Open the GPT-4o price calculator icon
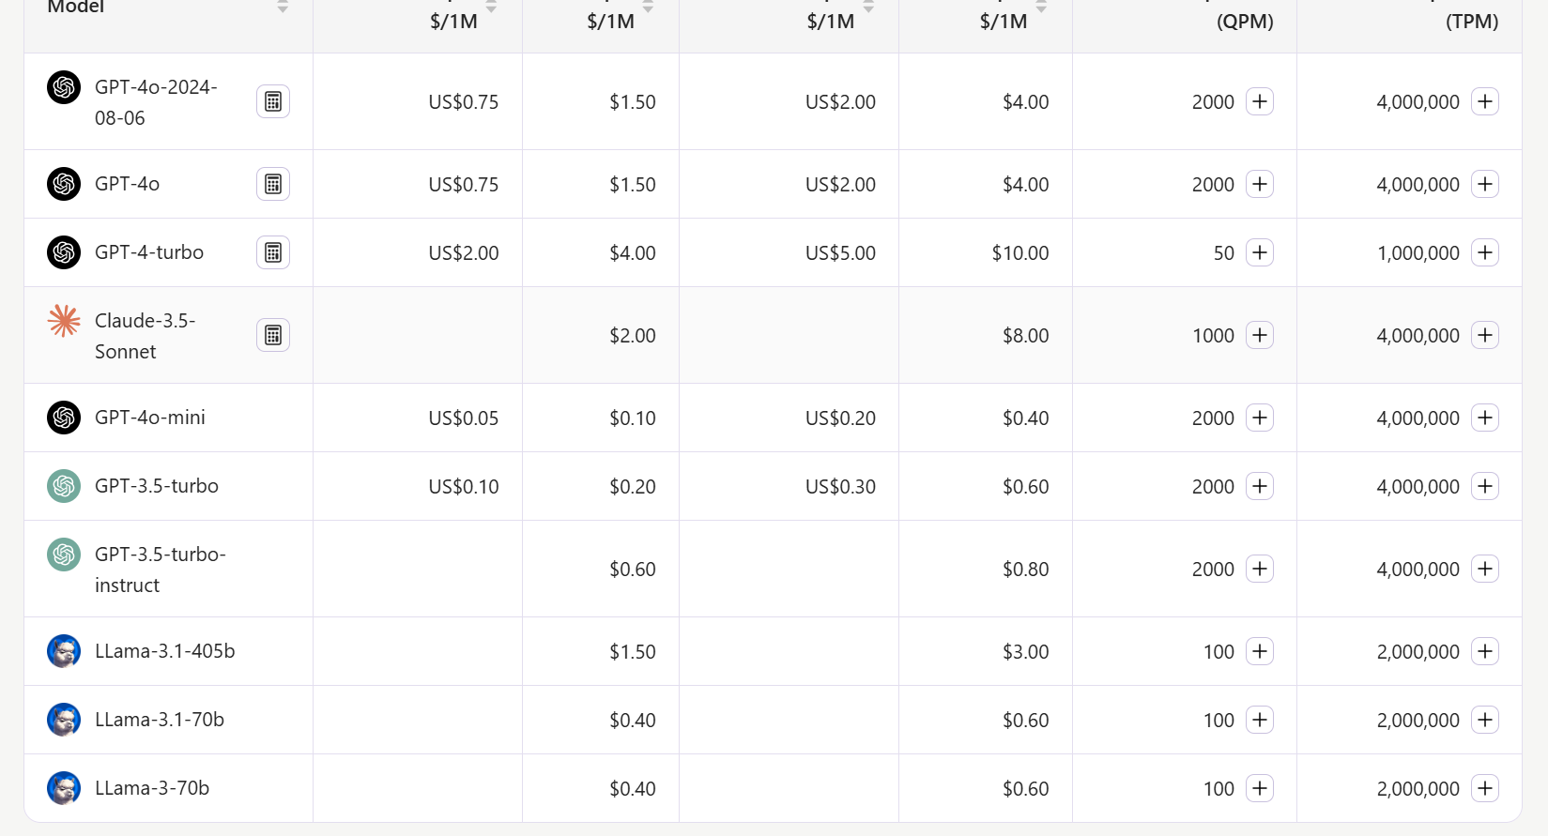The image size is (1548, 836). pos(273,184)
